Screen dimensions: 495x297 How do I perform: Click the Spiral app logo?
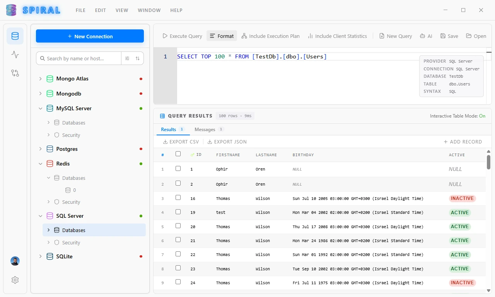pos(12,10)
